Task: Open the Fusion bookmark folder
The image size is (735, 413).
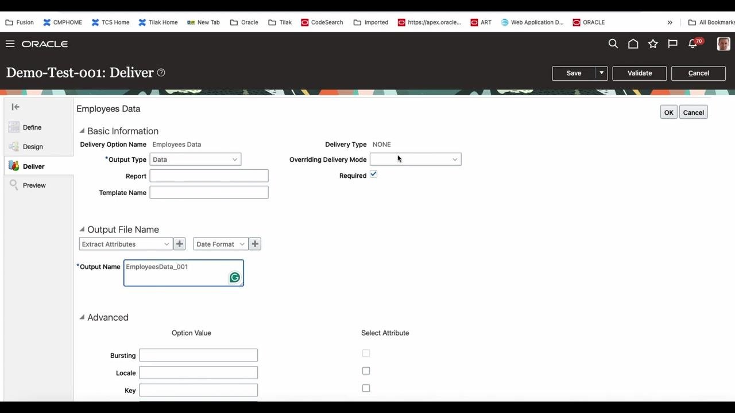Action: [20, 22]
